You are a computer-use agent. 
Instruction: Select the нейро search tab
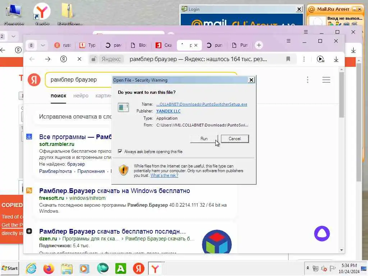81,96
